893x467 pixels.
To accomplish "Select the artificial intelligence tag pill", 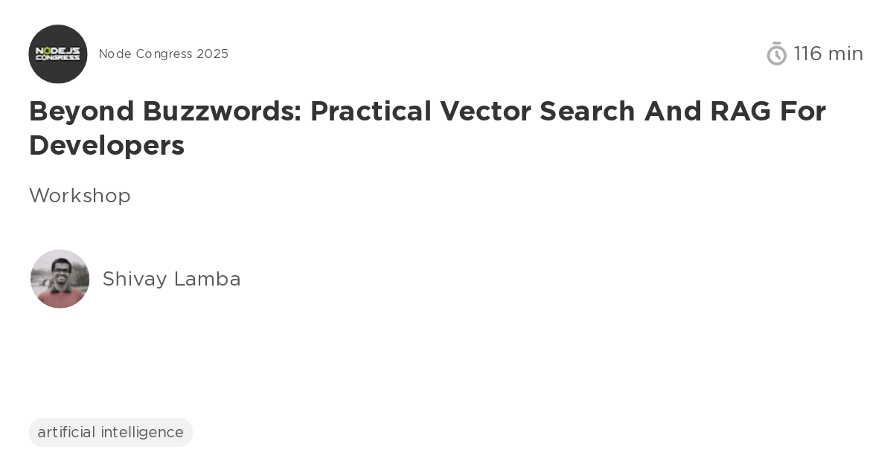I will click(x=110, y=432).
